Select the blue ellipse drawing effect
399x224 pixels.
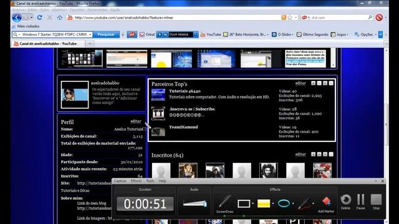point(284,203)
